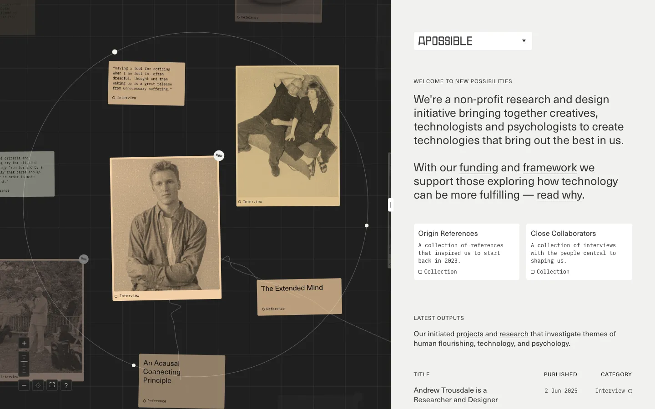The height and width of the screenshot is (409, 655).
Task: Zoom in the canvas with plus button
Action: 24,343
